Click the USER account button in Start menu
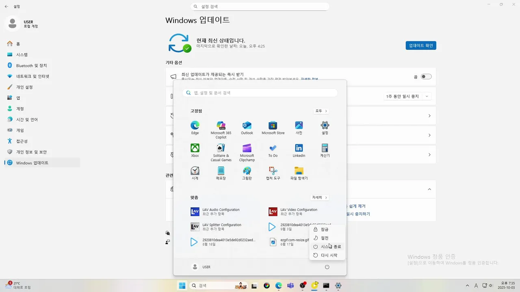 201,267
